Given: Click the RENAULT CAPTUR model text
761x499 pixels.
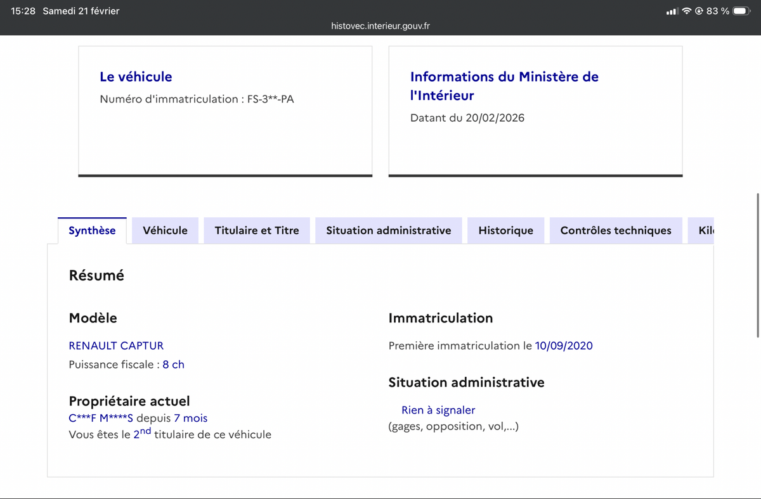Looking at the screenshot, I should (116, 346).
